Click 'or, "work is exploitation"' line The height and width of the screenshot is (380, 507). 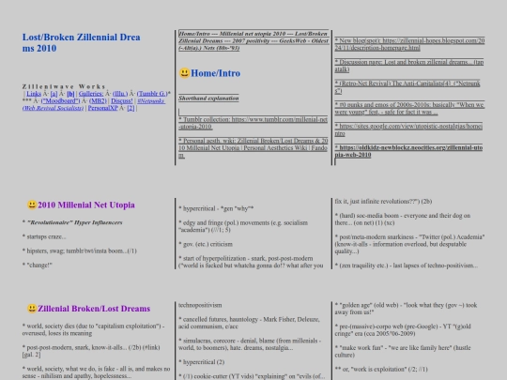[381, 369]
